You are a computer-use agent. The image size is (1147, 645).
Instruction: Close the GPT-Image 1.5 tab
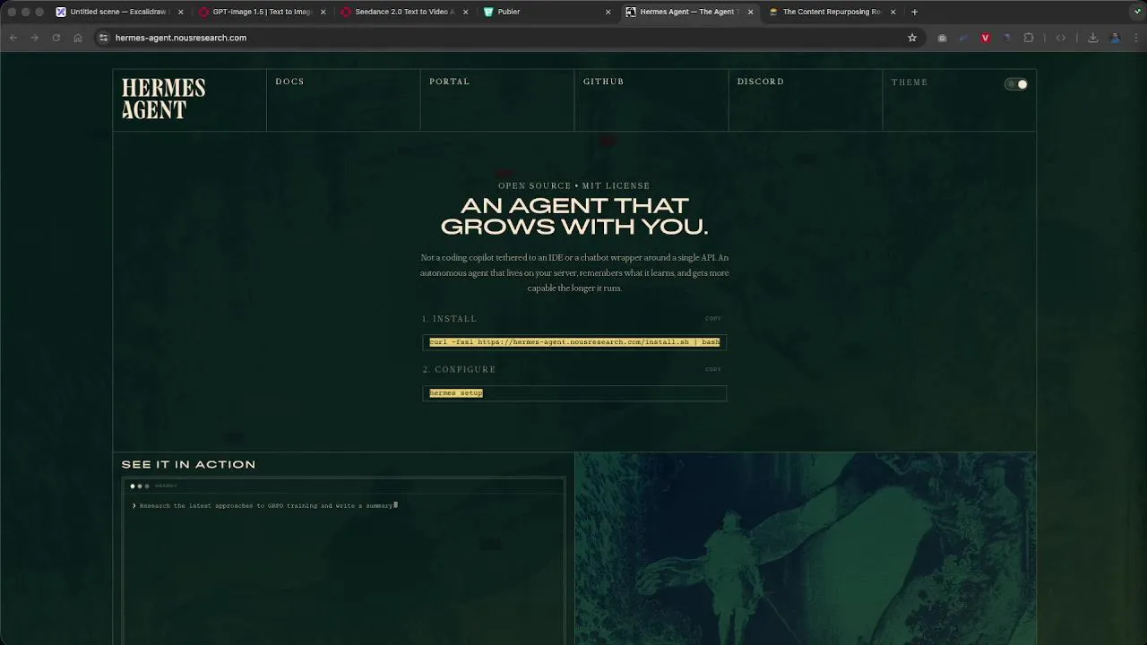click(x=323, y=12)
